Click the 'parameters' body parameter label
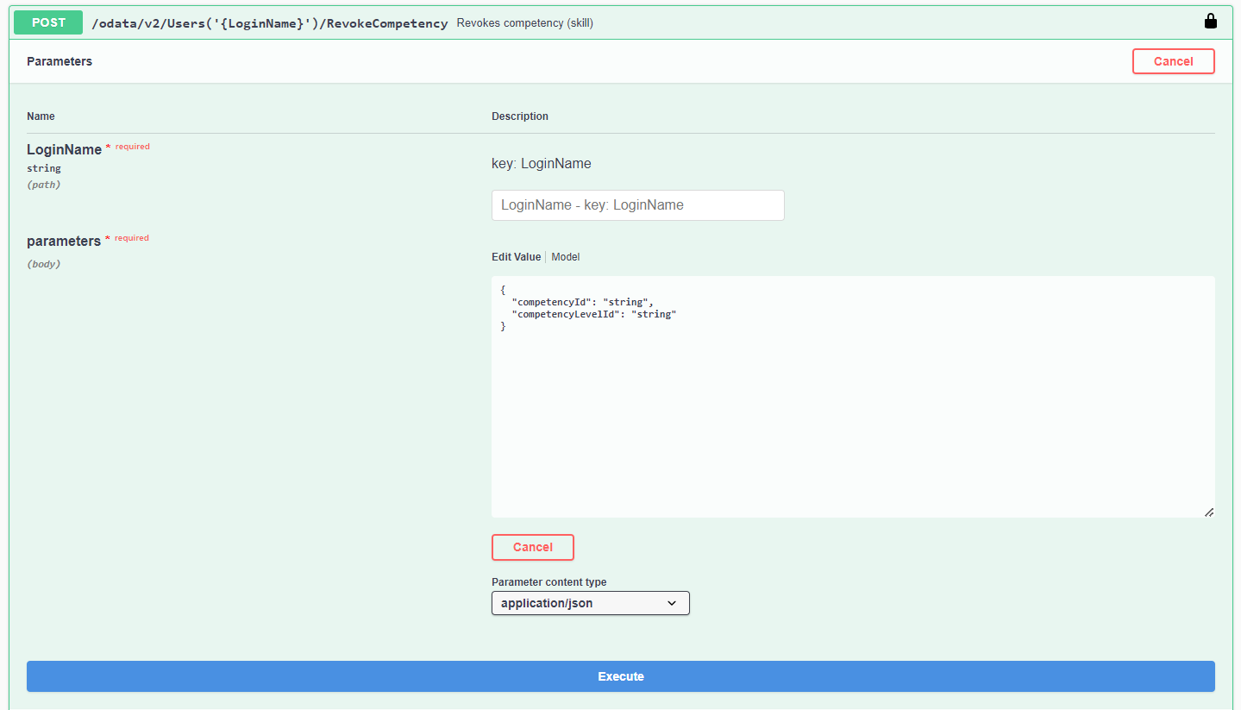The width and height of the screenshot is (1241, 710). [x=64, y=242]
